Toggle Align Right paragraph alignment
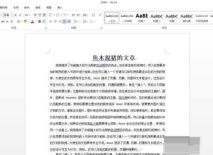Image resolution: width=213 pixels, height=155 pixels. tap(60, 21)
